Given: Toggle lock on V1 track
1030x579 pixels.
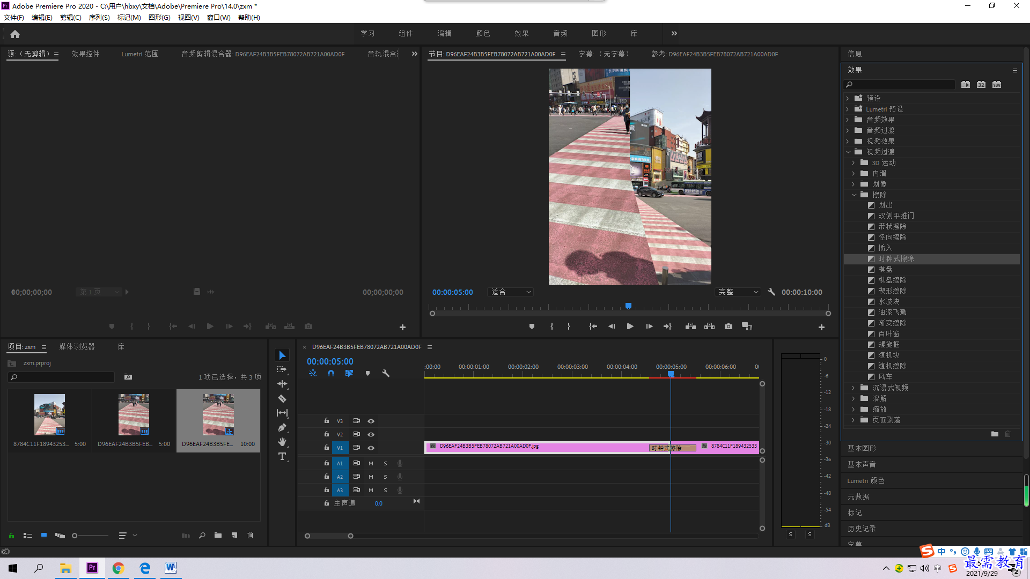Looking at the screenshot, I should (x=326, y=447).
